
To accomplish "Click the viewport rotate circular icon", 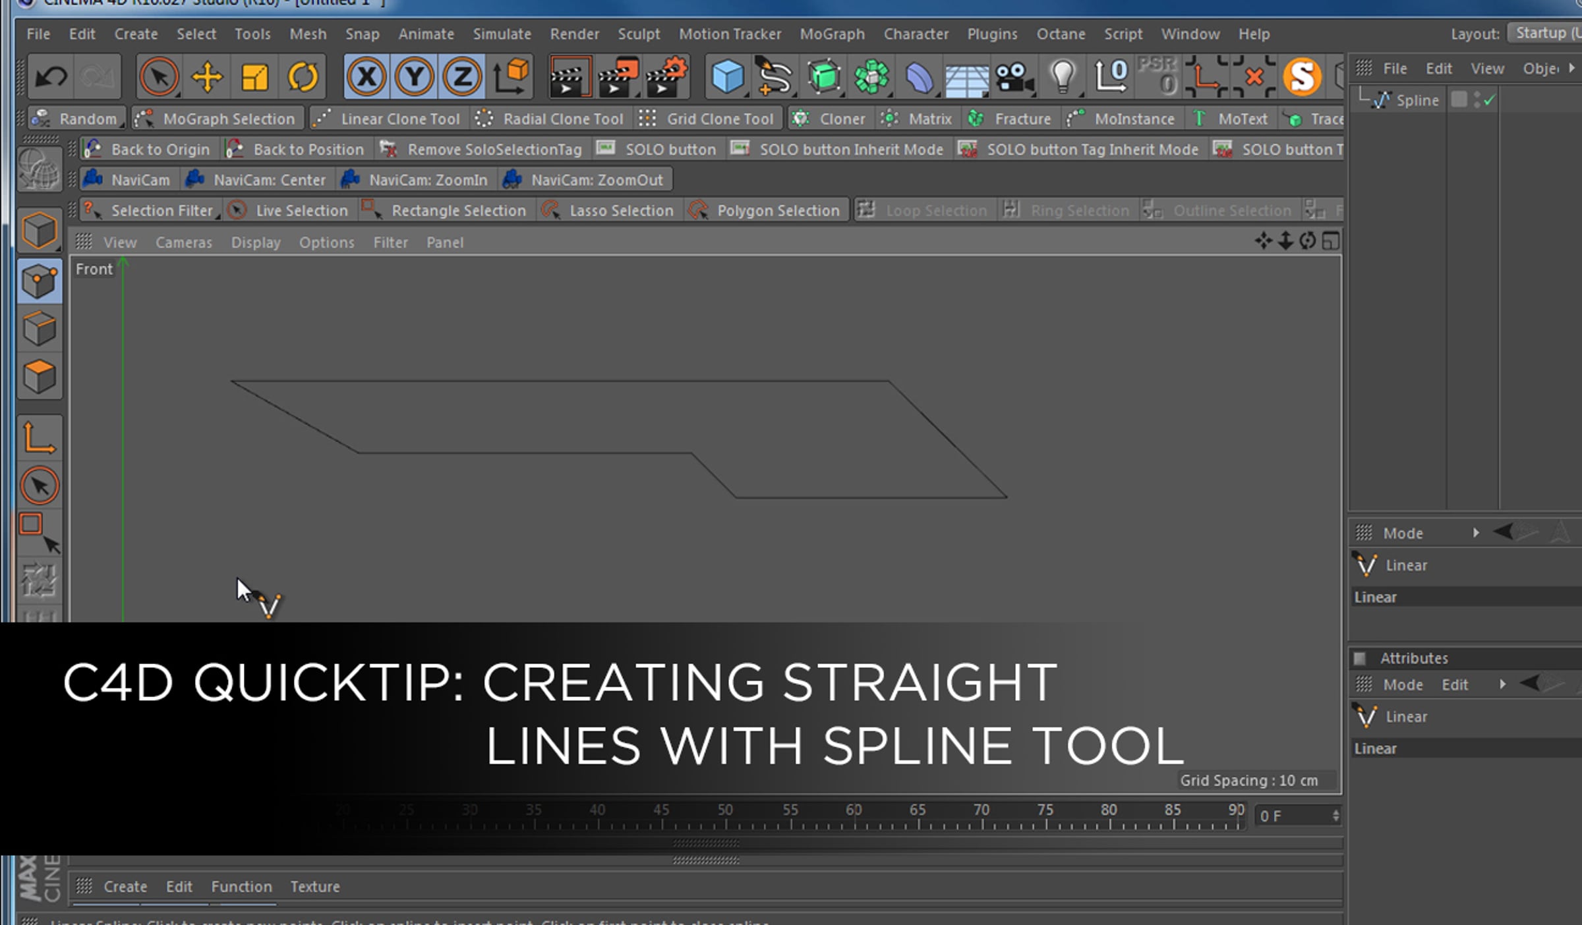I will tap(1308, 241).
